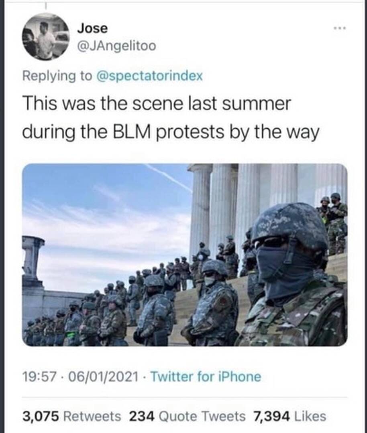
Task: Click the word Retweets
Action: click(92, 416)
